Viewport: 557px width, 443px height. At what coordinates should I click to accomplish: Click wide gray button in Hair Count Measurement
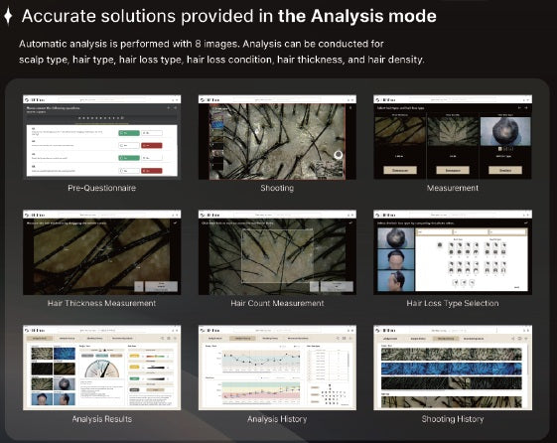click(x=337, y=286)
